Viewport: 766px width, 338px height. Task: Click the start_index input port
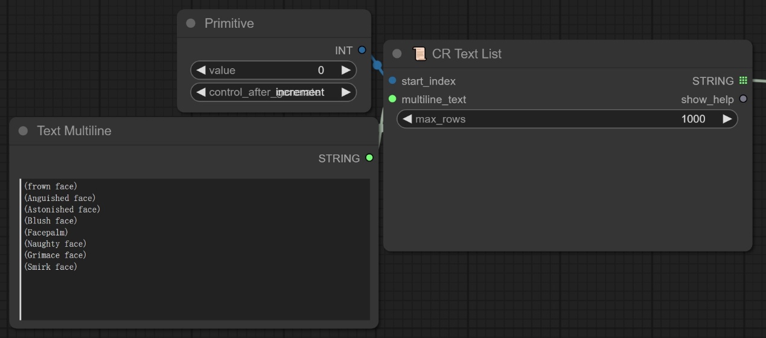(392, 80)
